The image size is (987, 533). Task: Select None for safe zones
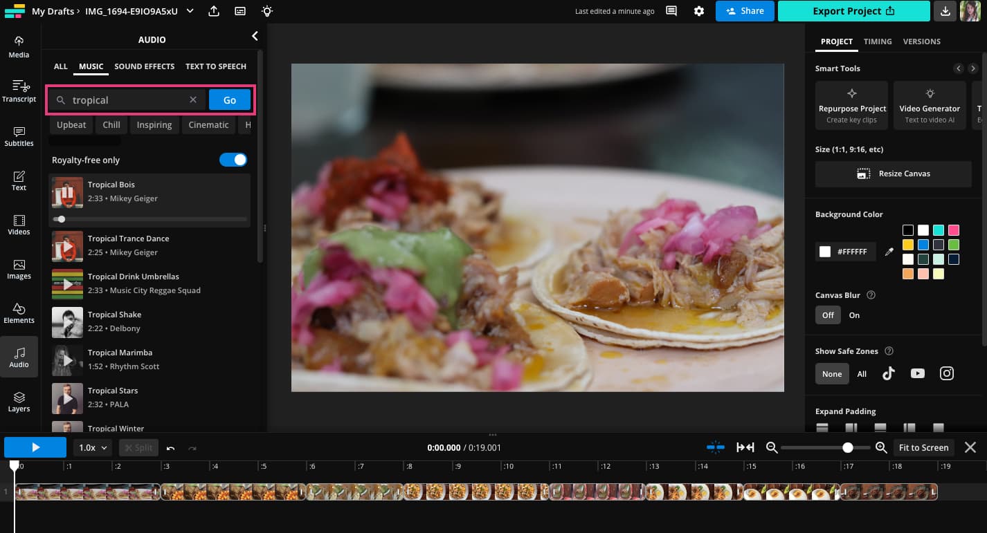coord(832,373)
